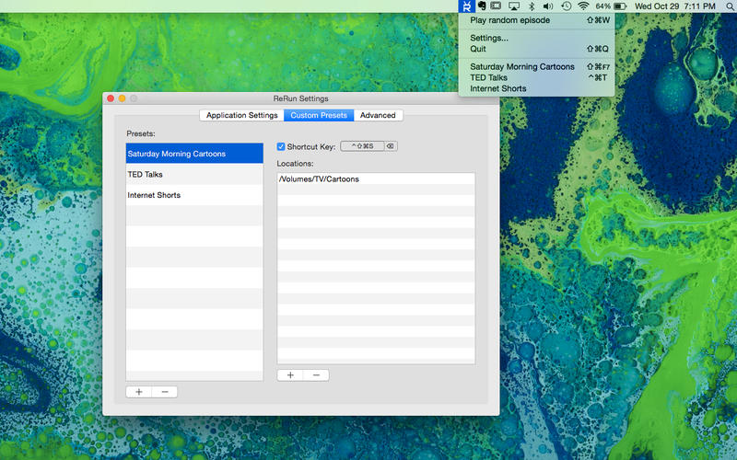The image size is (737, 460).
Task: Close the ReRun Settings window
Action: [x=111, y=98]
